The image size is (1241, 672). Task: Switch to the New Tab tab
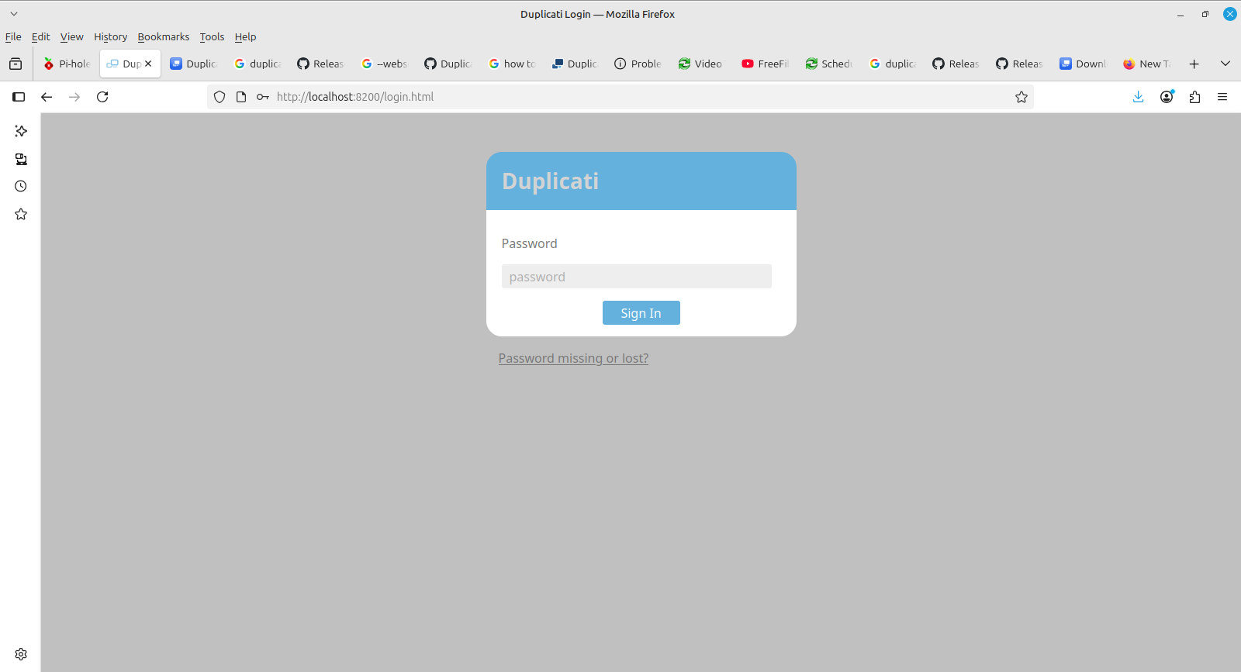pyautogui.click(x=1147, y=64)
